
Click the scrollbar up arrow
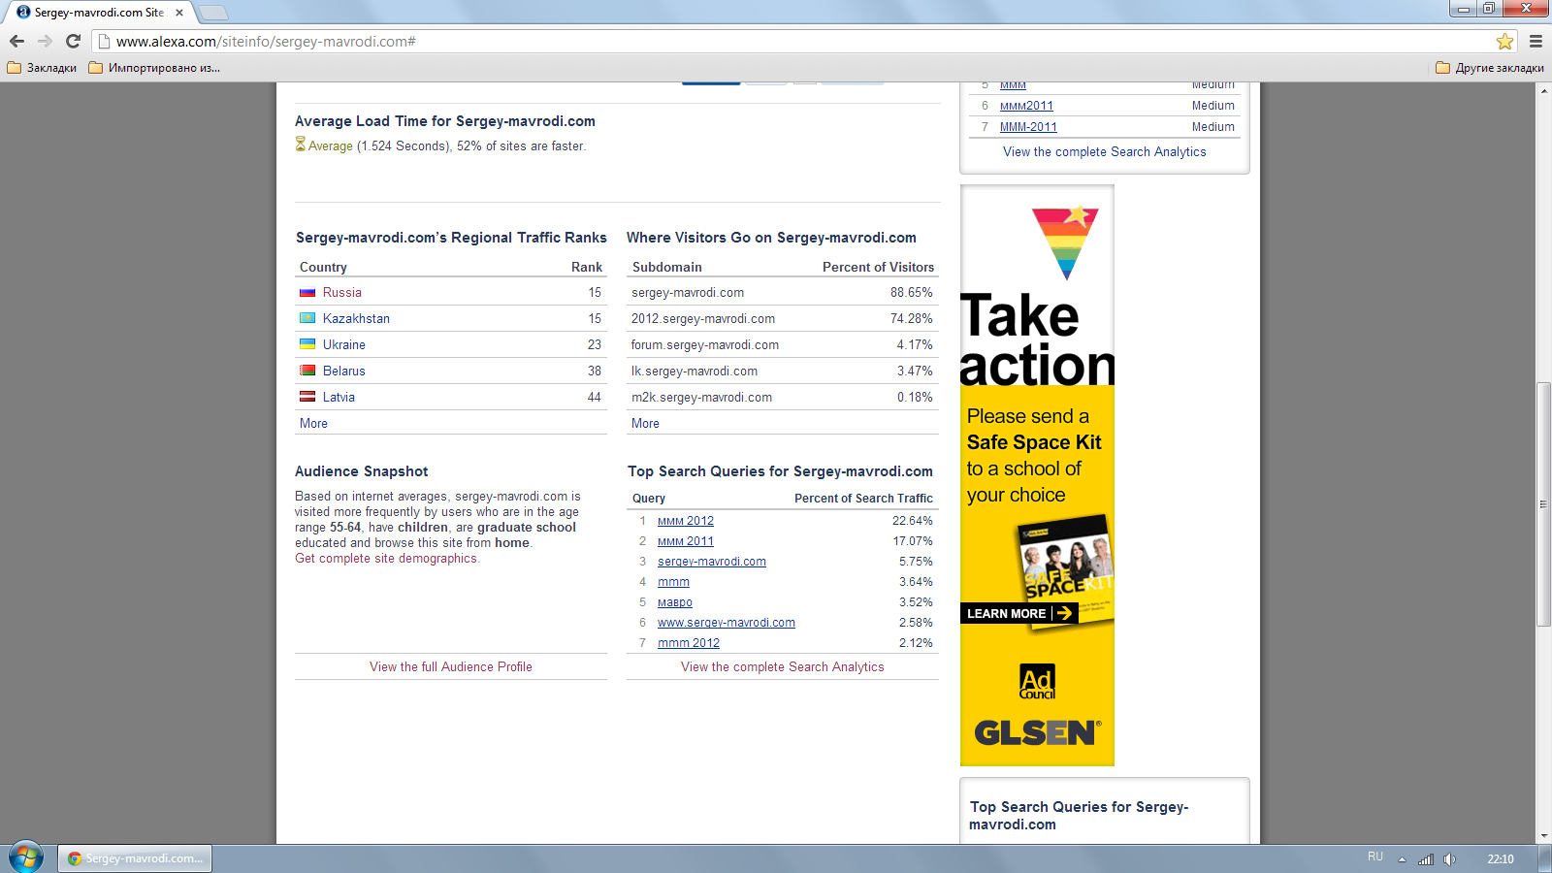coord(1543,90)
